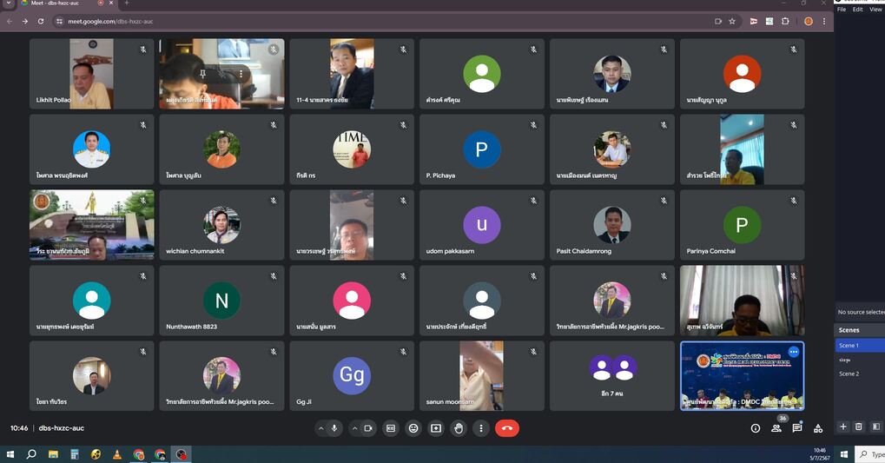Show the people list with 36 badge

click(x=776, y=427)
